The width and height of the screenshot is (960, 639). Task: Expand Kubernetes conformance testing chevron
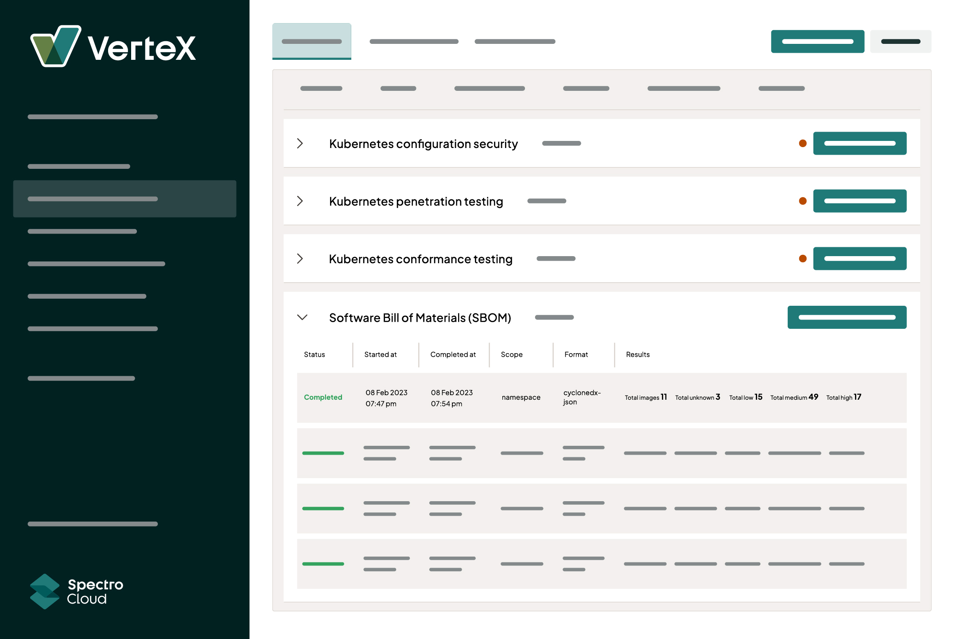[300, 258]
